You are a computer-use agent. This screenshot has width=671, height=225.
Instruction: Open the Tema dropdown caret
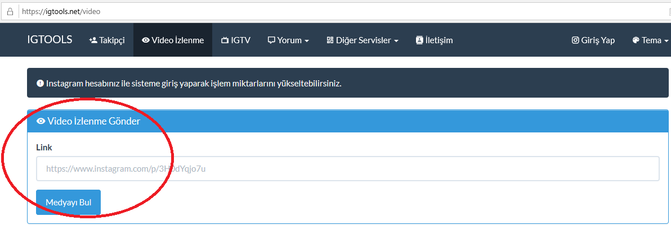pyautogui.click(x=666, y=42)
